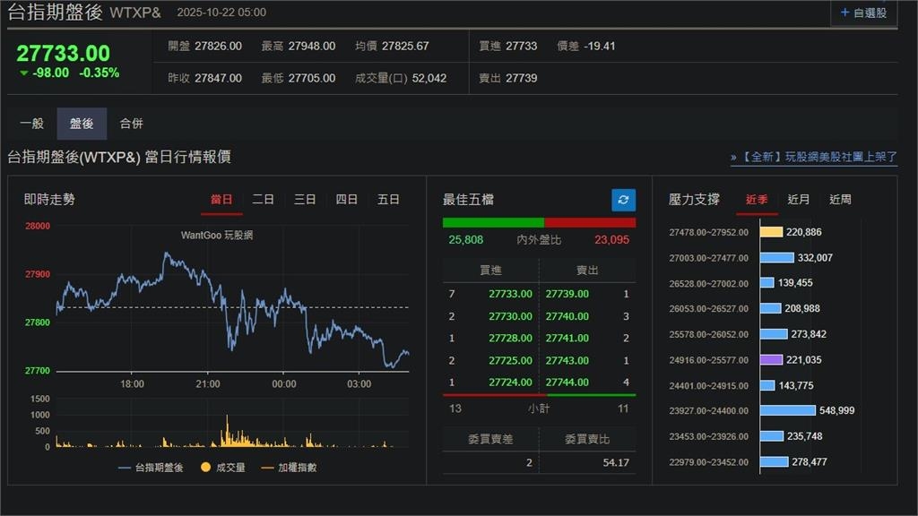The width and height of the screenshot is (918, 516).
Task: Switch price range view to 近月
Action: 798,200
